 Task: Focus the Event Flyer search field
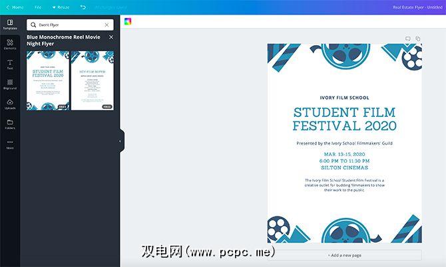(x=70, y=25)
